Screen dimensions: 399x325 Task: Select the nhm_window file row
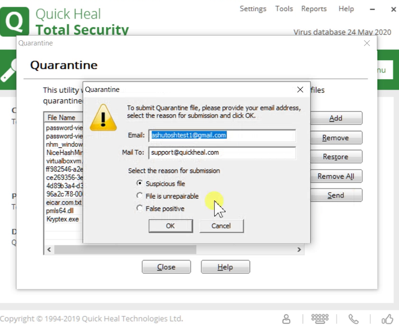(x=64, y=144)
